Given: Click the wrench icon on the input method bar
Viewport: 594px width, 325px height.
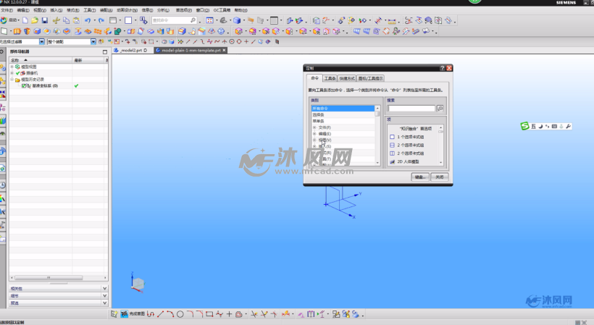Looking at the screenshot, I should point(568,127).
